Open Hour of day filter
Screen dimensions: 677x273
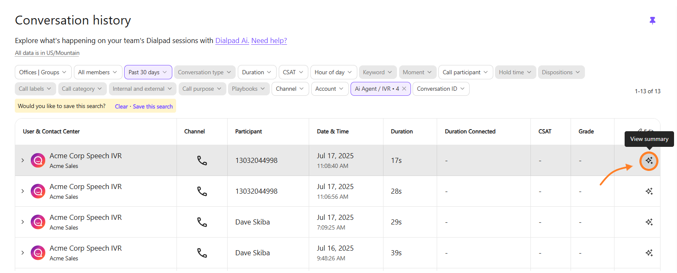click(334, 72)
